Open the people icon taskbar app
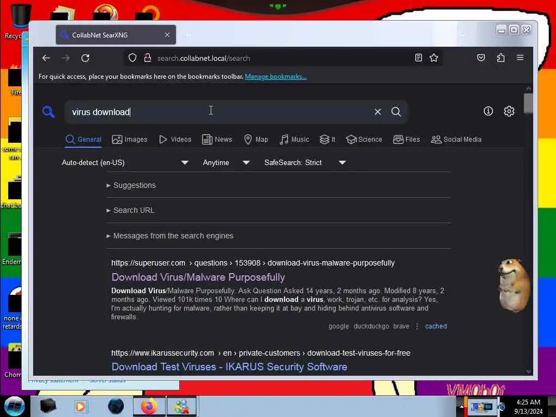Image resolution: width=556 pixels, height=417 pixels. pyautogui.click(x=181, y=406)
